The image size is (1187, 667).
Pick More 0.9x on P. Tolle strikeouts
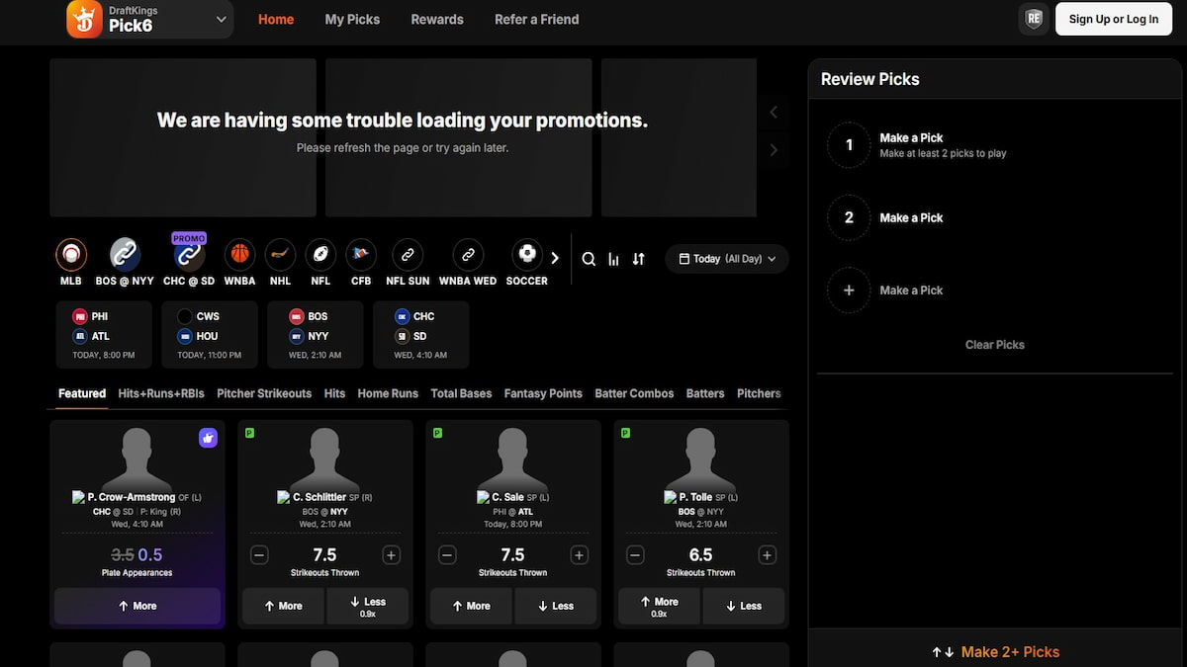point(659,606)
